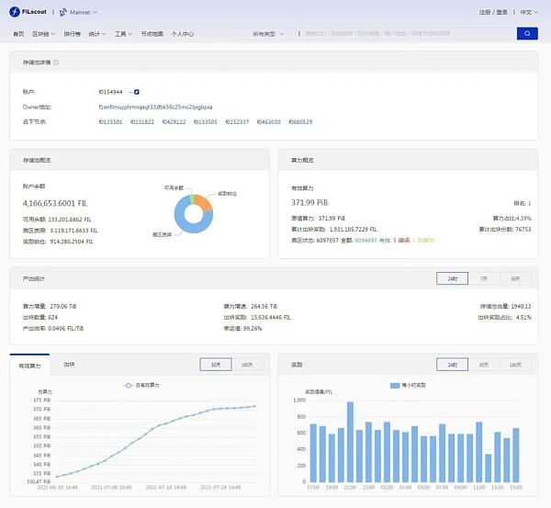Click the 扇区质押 donut chart label
551x508 pixels.
[162, 234]
